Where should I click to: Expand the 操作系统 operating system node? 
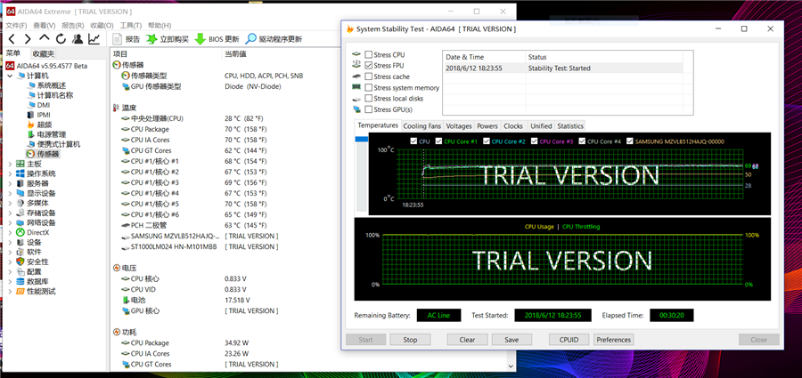tap(10, 173)
